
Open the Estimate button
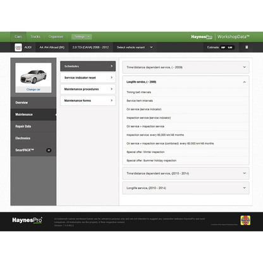221,47
